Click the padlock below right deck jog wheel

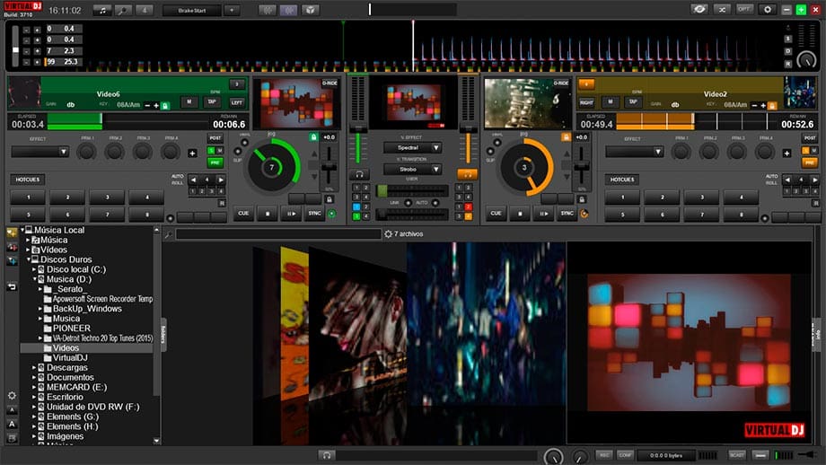point(582,199)
